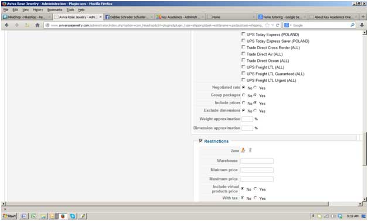Screen dimensions: 368x221
Task: Click the search magnifier icon in Google box
Action: (352, 25)
